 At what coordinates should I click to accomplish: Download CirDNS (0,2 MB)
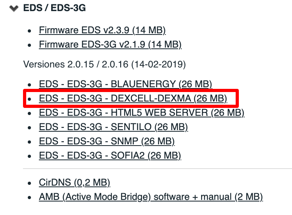[x=74, y=182]
